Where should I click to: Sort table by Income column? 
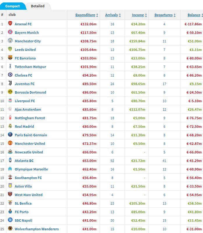pyautogui.click(x=138, y=15)
